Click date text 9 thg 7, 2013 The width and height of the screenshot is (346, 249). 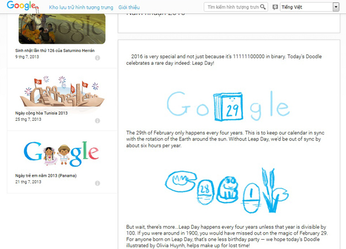point(27,57)
